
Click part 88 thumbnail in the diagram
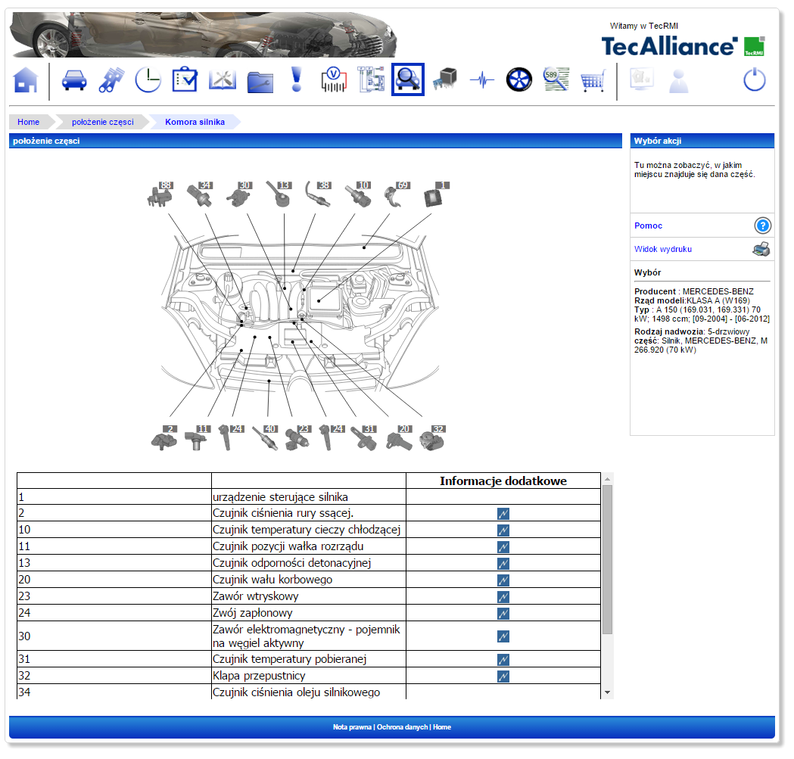(157, 194)
